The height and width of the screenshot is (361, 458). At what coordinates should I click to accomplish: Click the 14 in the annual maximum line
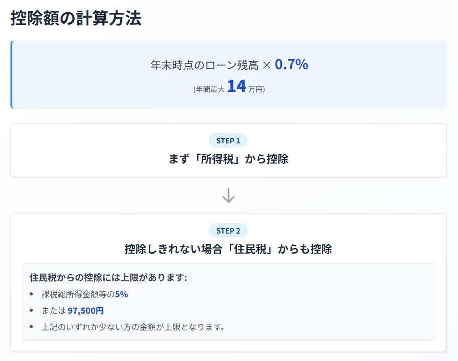[x=237, y=86]
